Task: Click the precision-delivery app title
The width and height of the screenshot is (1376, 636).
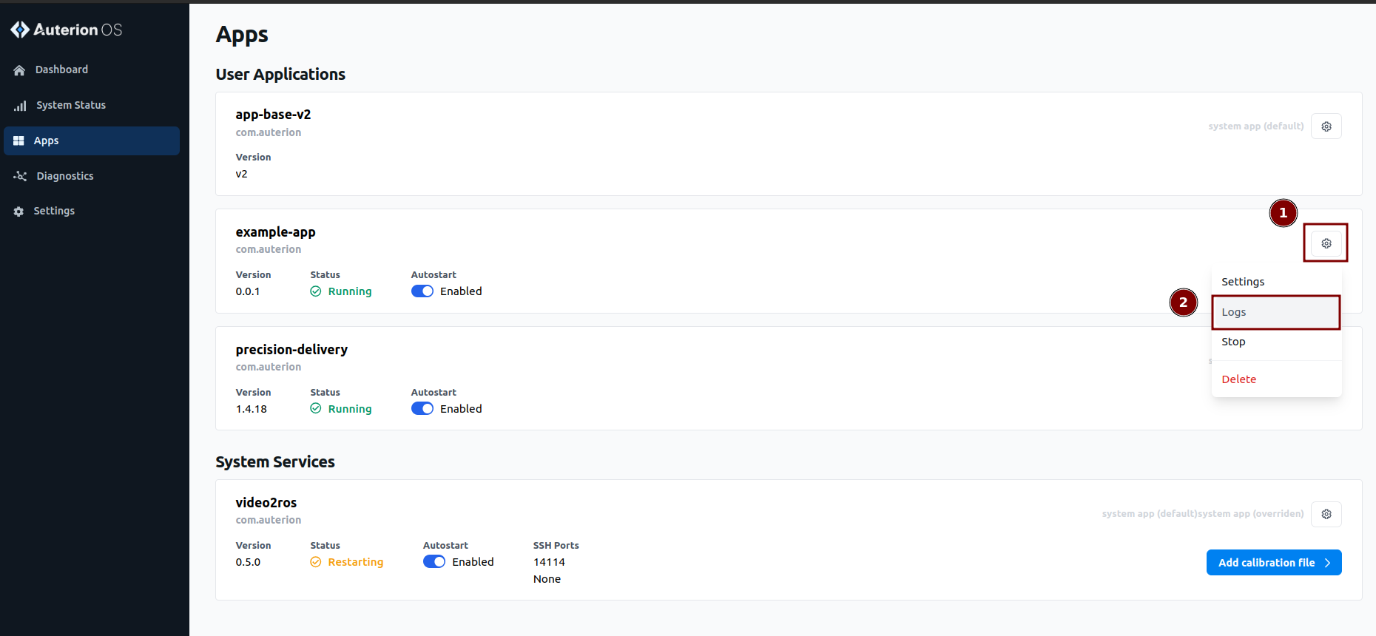Action: point(291,350)
